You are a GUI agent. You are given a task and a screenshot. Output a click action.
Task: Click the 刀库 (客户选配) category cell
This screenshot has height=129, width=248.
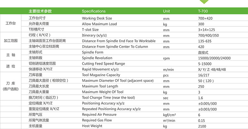[x=11, y=86]
